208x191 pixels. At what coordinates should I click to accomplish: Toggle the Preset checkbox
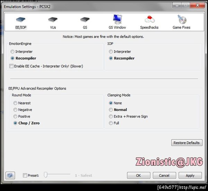(25, 175)
